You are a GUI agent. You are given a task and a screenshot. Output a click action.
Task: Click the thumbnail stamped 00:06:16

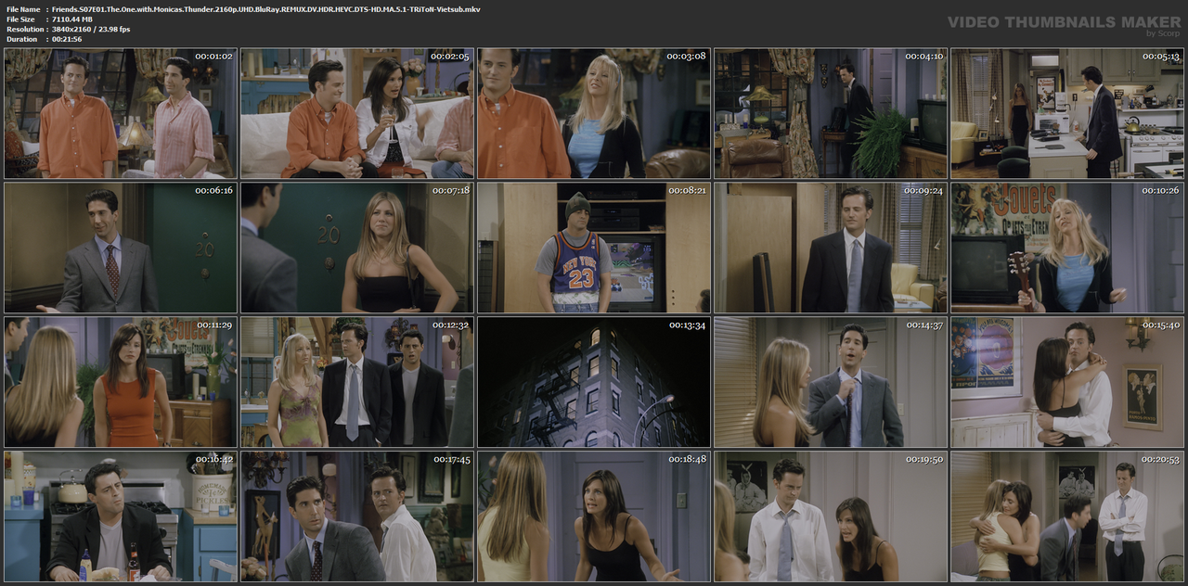(121, 248)
